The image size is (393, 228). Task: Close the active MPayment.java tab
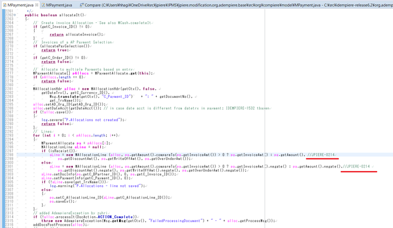point(37,5)
